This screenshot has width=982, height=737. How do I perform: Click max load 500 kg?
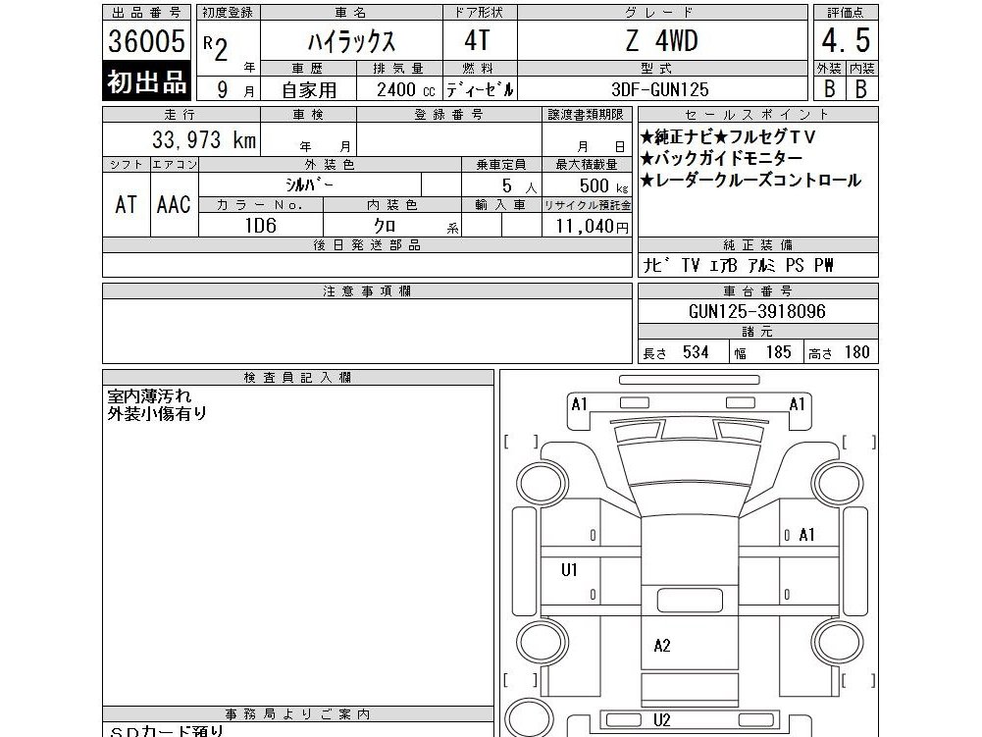point(603,185)
